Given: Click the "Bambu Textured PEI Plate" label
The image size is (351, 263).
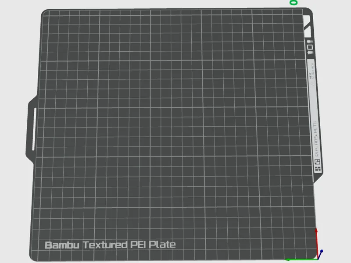Looking at the screenshot, I should tap(110, 245).
